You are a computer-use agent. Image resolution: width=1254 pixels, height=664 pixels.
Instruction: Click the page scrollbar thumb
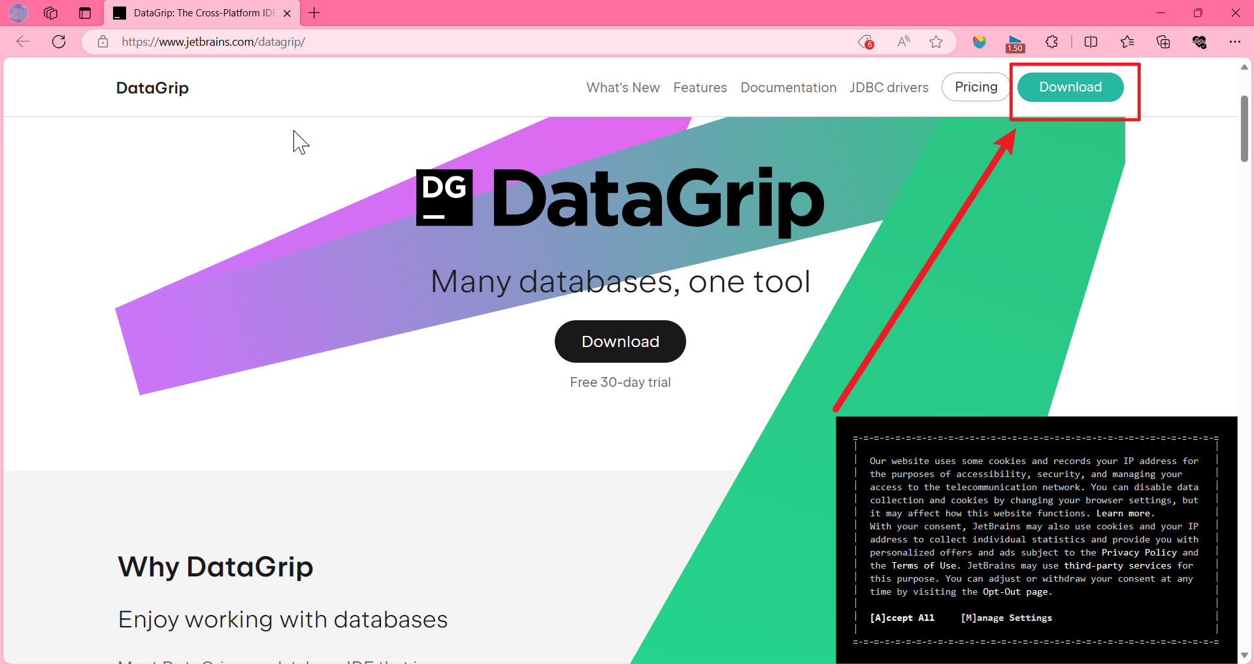(x=1244, y=129)
